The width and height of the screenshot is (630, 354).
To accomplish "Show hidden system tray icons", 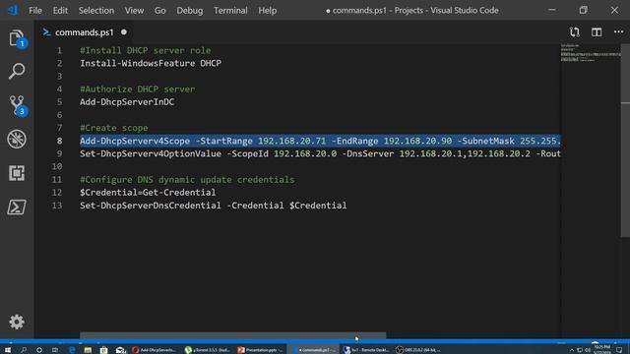I will point(571,350).
